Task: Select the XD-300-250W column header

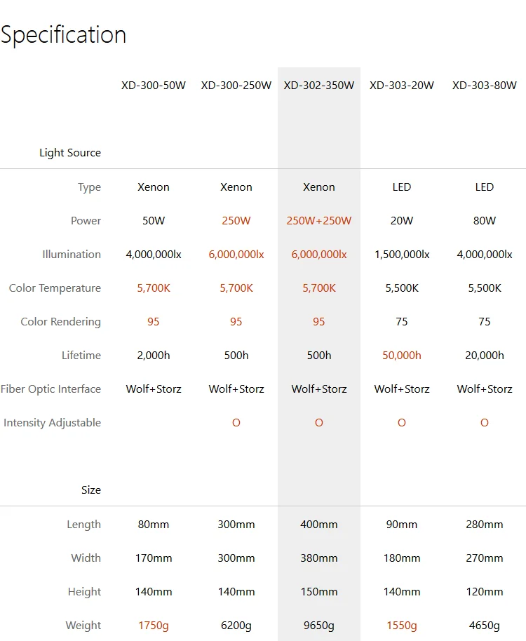Action: point(236,86)
